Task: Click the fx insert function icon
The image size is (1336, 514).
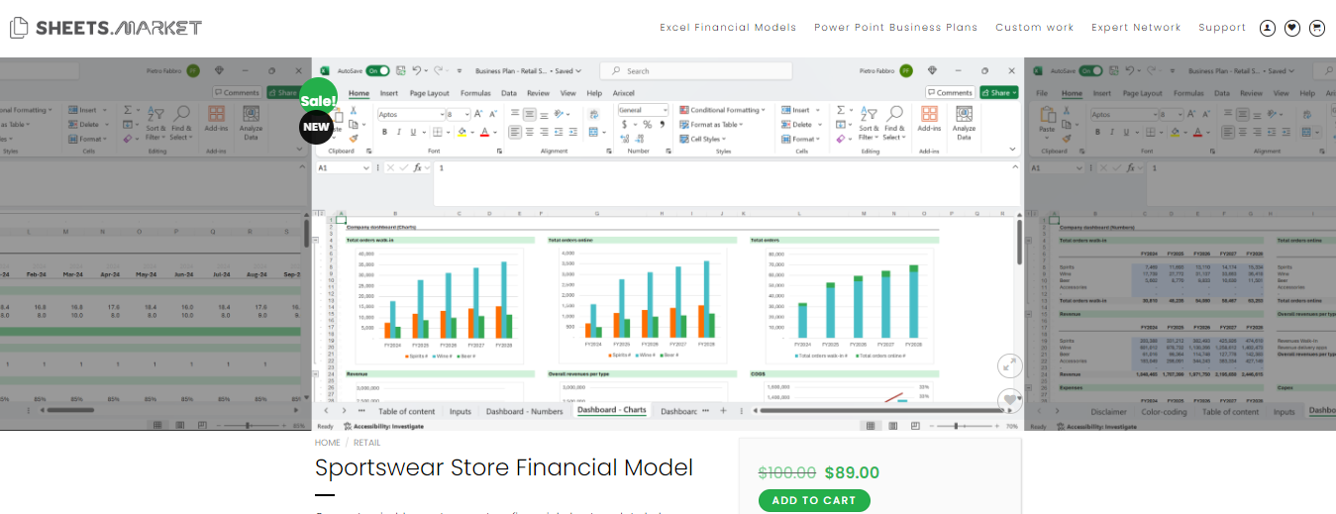Action: point(418,167)
